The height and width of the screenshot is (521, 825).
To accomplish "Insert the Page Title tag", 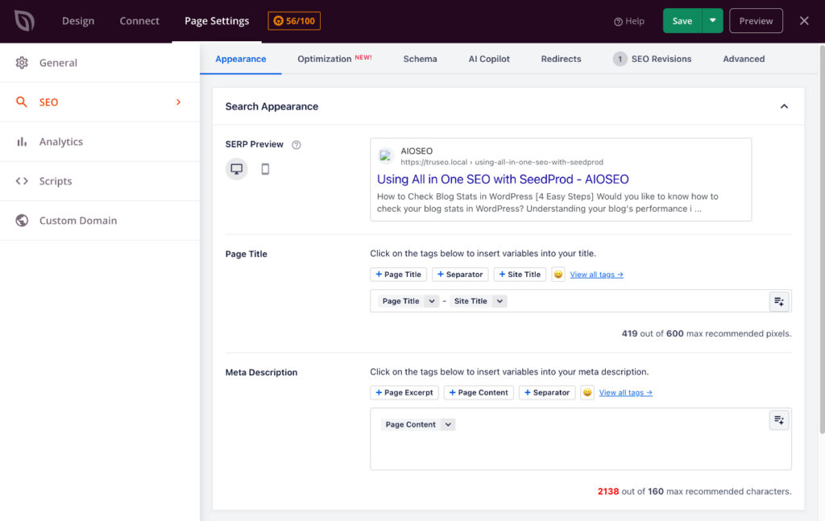I will point(398,275).
